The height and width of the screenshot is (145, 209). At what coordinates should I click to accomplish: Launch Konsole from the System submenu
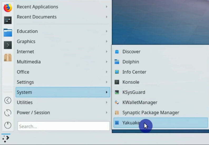point(161,82)
